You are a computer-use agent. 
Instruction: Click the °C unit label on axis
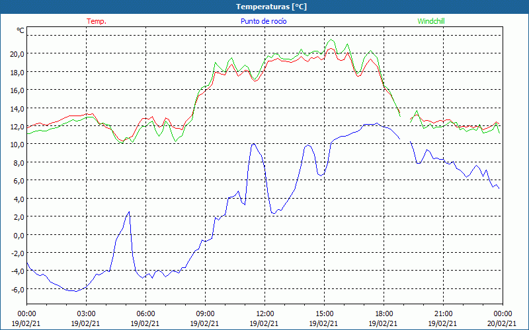(x=20, y=30)
